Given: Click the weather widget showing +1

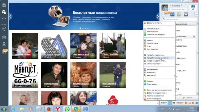Looking at the screenshot, I should (x=193, y=7).
